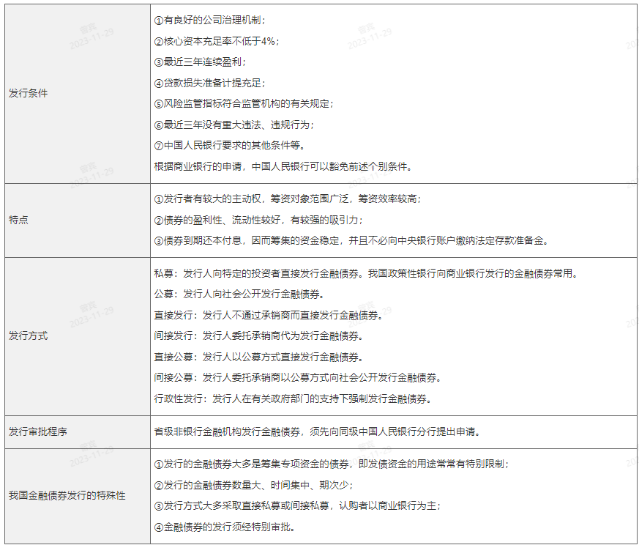
Task: Select the row header cell 发行方式
Action: point(78,336)
